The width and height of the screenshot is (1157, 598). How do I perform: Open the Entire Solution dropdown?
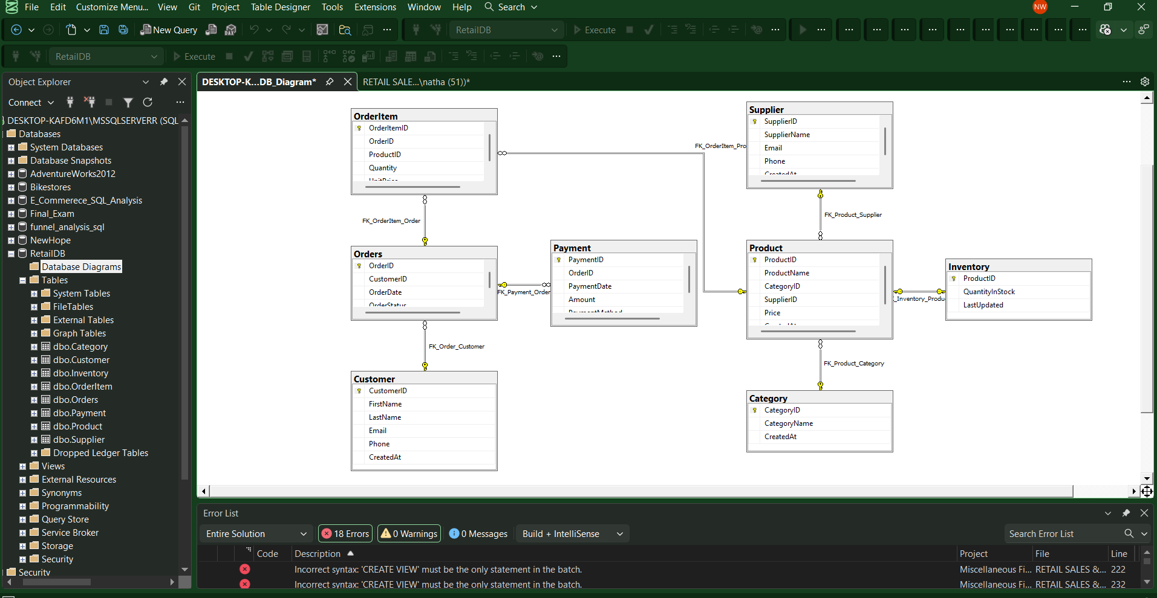coord(255,533)
